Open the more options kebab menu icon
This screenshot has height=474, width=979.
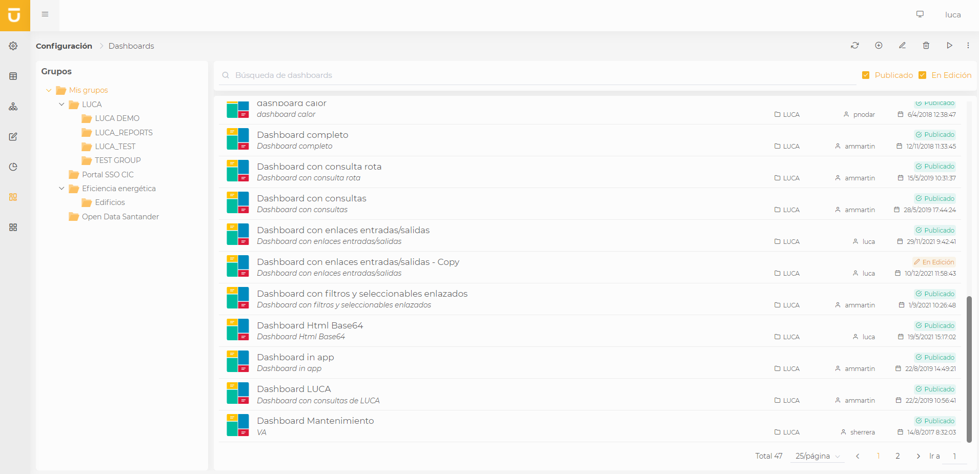[969, 46]
